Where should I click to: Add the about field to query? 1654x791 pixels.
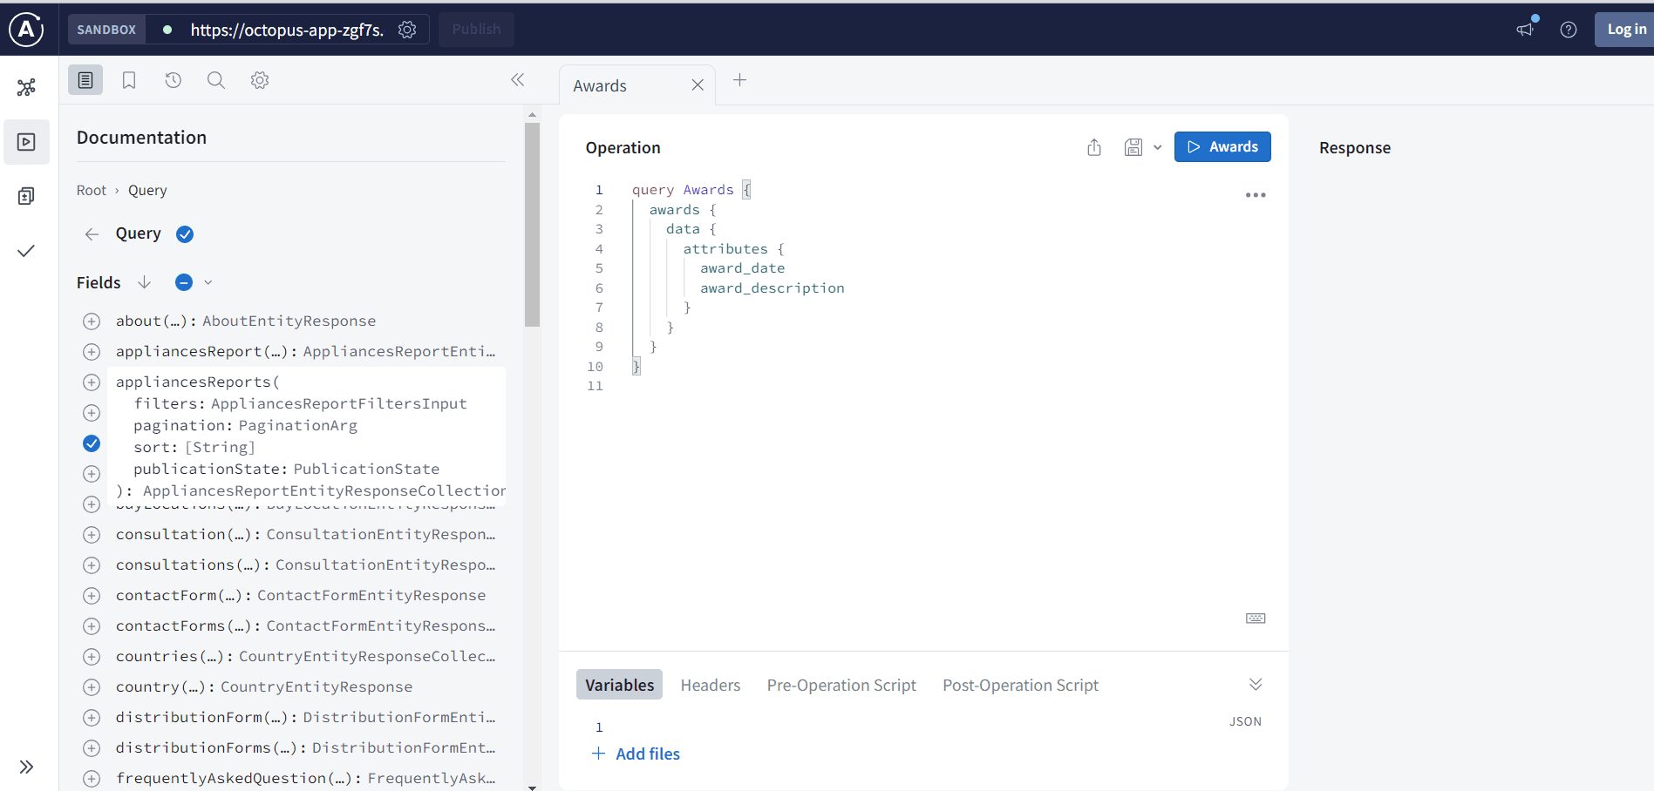(x=92, y=321)
